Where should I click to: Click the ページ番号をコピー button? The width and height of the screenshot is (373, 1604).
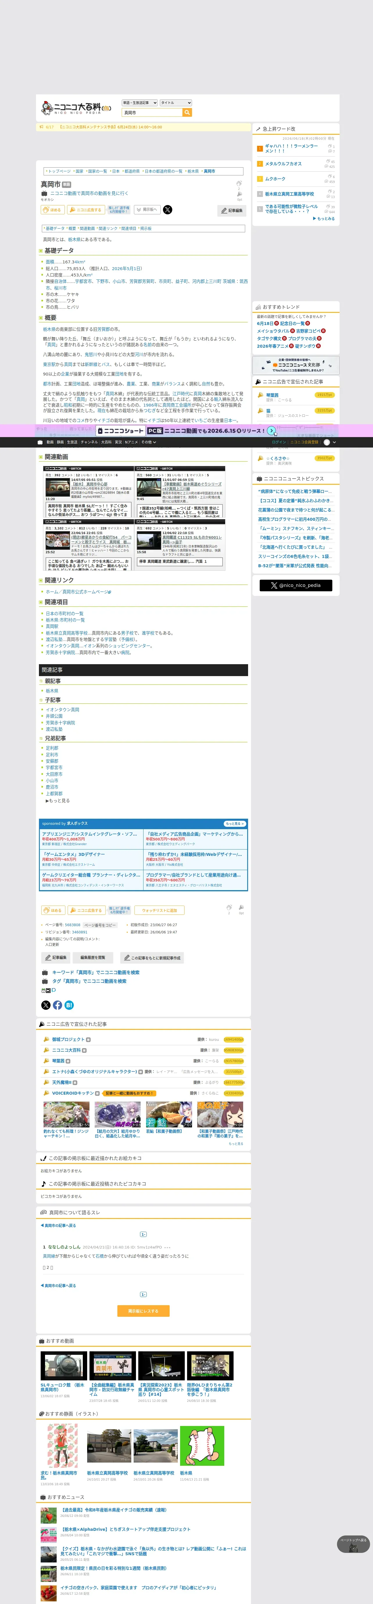(100, 925)
